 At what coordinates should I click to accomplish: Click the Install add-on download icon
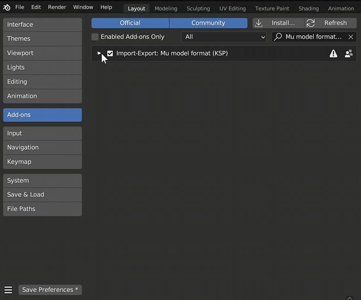pos(259,23)
